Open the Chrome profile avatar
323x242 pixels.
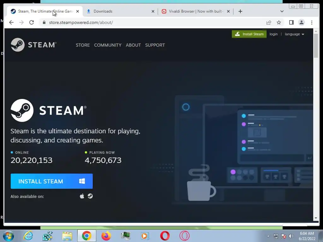[301, 22]
